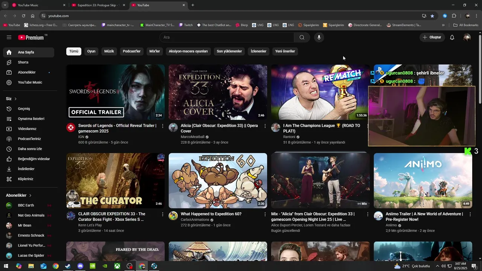Open YouTube Music from sidebar
This screenshot has width=482, height=271.
tap(29, 82)
